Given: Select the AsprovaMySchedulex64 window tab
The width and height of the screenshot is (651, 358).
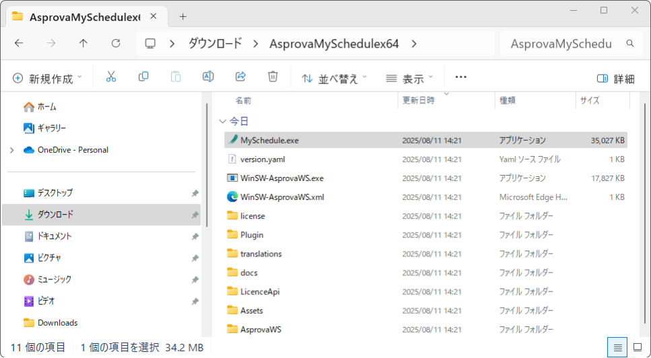Looking at the screenshot, I should coord(85,17).
